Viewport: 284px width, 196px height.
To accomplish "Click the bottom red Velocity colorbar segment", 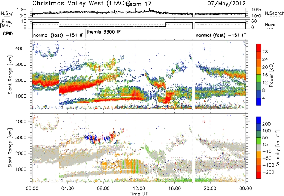I will pyautogui.click(x=259, y=175).
